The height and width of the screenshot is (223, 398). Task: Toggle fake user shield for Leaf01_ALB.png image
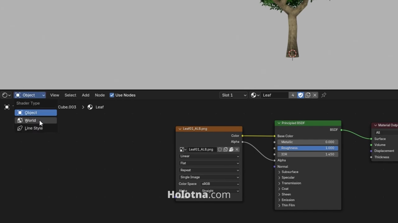(x=220, y=149)
